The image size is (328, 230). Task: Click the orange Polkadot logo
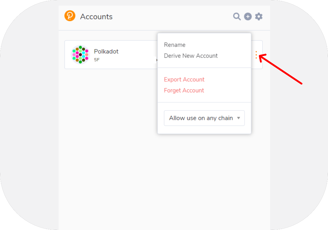[x=70, y=16]
